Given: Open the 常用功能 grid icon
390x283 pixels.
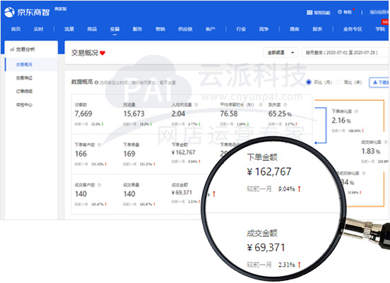Looking at the screenshot, I should 309,13.
